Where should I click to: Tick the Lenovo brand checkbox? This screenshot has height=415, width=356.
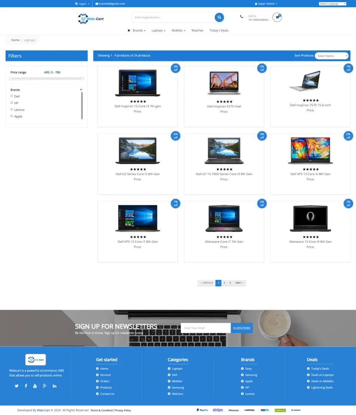coord(12,109)
